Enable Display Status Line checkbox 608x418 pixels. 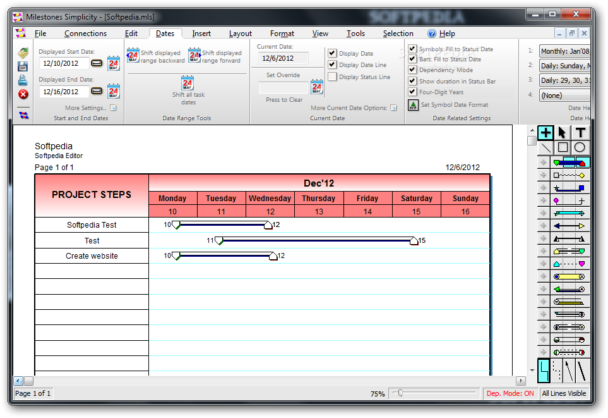pyautogui.click(x=332, y=77)
